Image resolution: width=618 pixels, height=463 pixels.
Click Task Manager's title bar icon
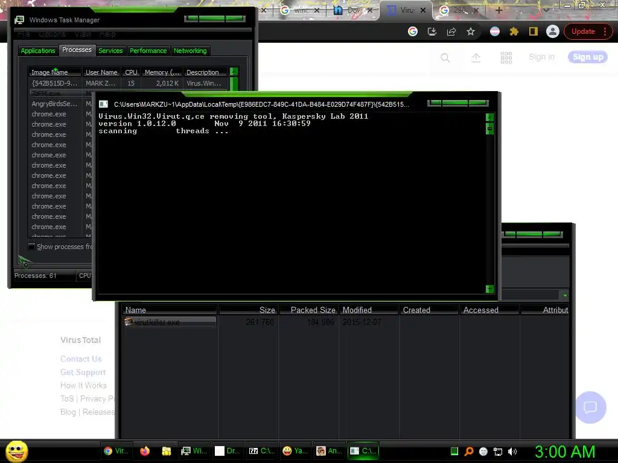coord(19,20)
